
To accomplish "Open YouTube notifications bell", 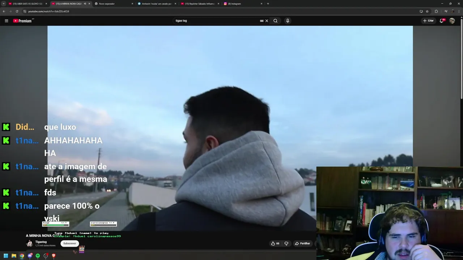I will [442, 21].
